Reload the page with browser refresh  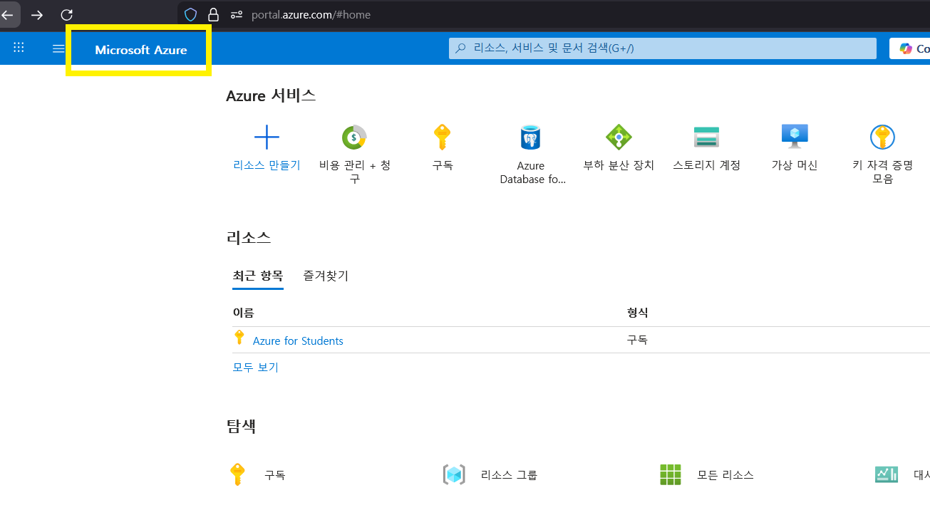click(x=67, y=14)
